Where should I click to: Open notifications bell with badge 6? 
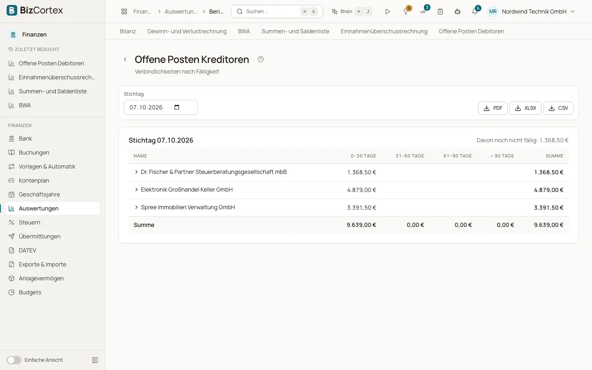(x=475, y=12)
